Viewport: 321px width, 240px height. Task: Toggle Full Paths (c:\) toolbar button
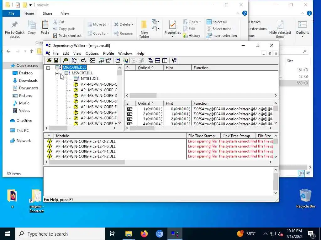(x=83, y=60)
